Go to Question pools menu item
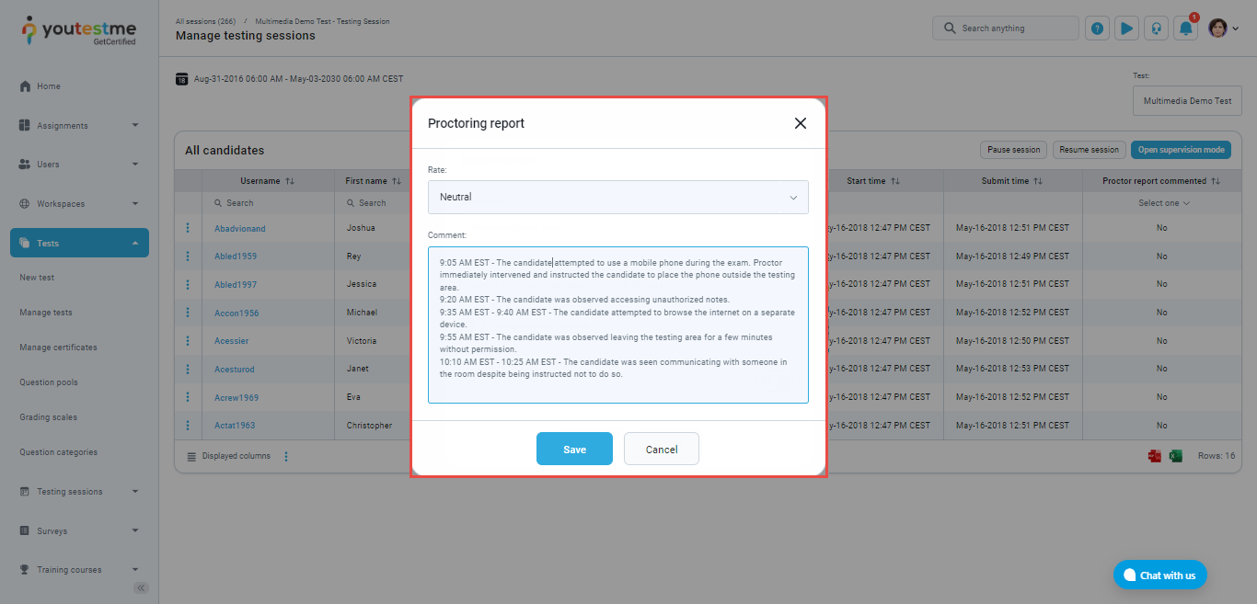 tap(49, 382)
